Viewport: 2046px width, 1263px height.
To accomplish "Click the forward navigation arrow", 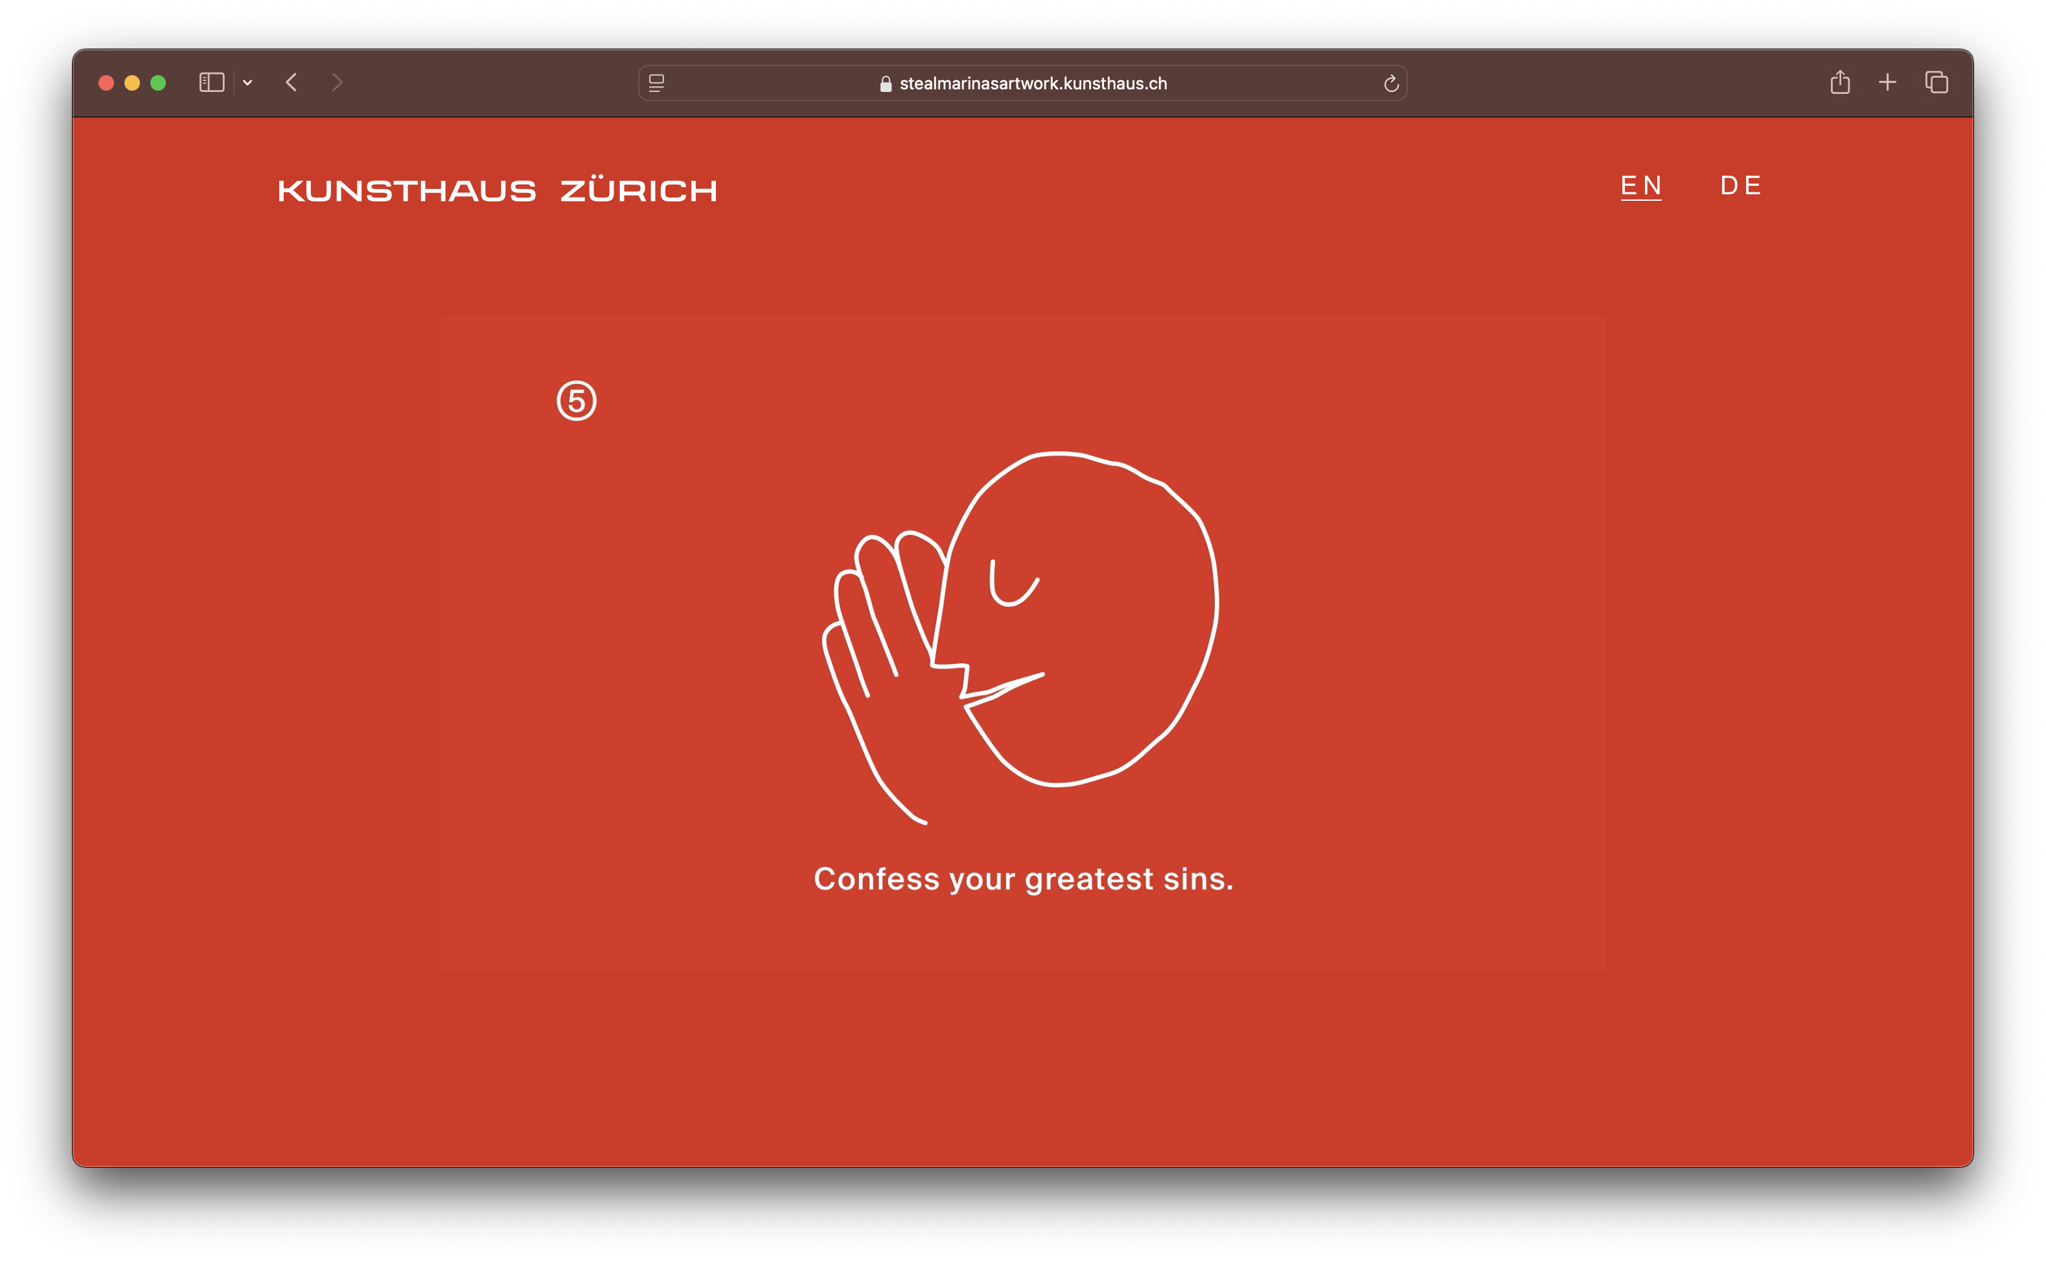I will click(x=337, y=83).
